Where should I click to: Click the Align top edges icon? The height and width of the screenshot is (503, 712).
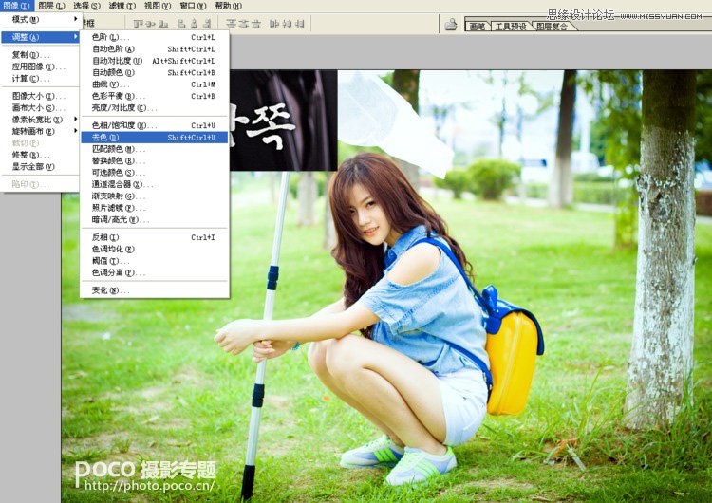coord(139,24)
